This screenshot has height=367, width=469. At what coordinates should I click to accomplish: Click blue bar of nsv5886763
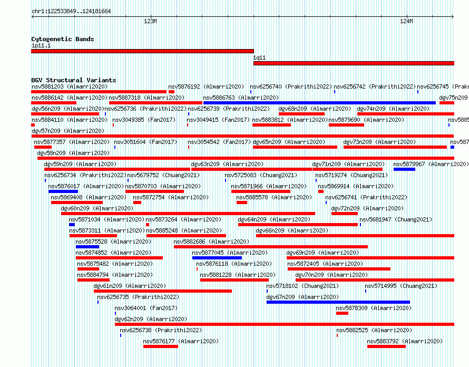(319, 103)
